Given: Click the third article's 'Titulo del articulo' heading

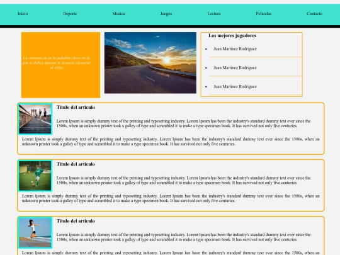Looking at the screenshot, I should coord(76,221).
